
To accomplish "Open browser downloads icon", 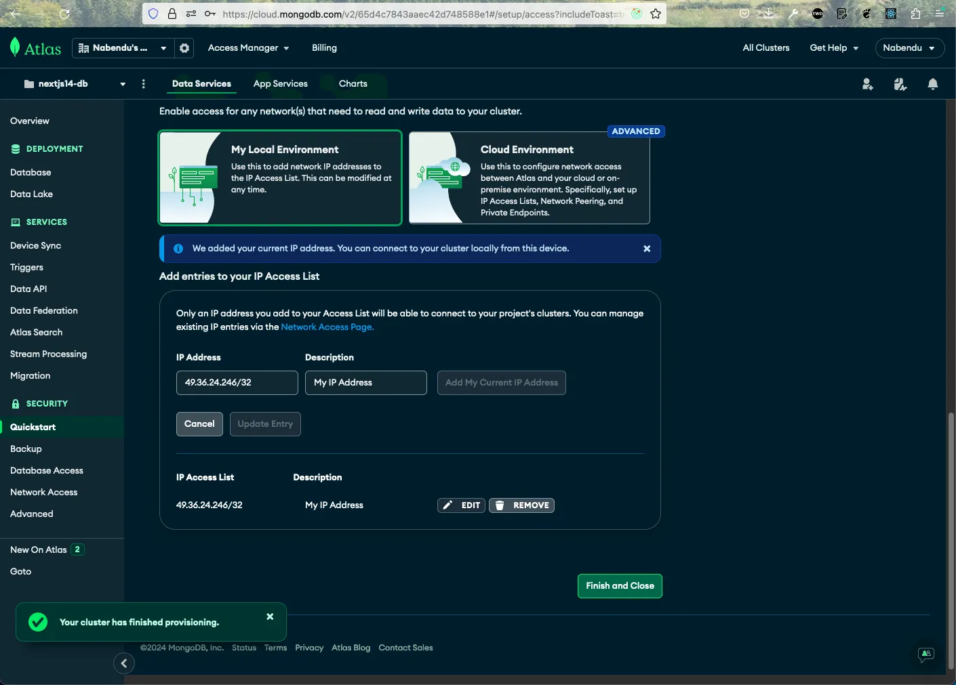I will 768,14.
